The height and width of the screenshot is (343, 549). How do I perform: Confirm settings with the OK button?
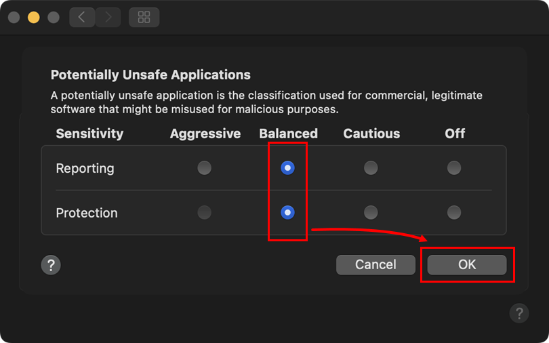click(467, 264)
